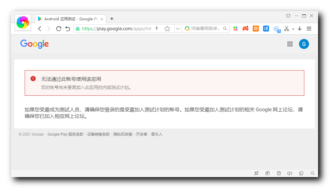Close the Android 应用测试 tab
This screenshot has height=188, width=329.
(x=102, y=19)
